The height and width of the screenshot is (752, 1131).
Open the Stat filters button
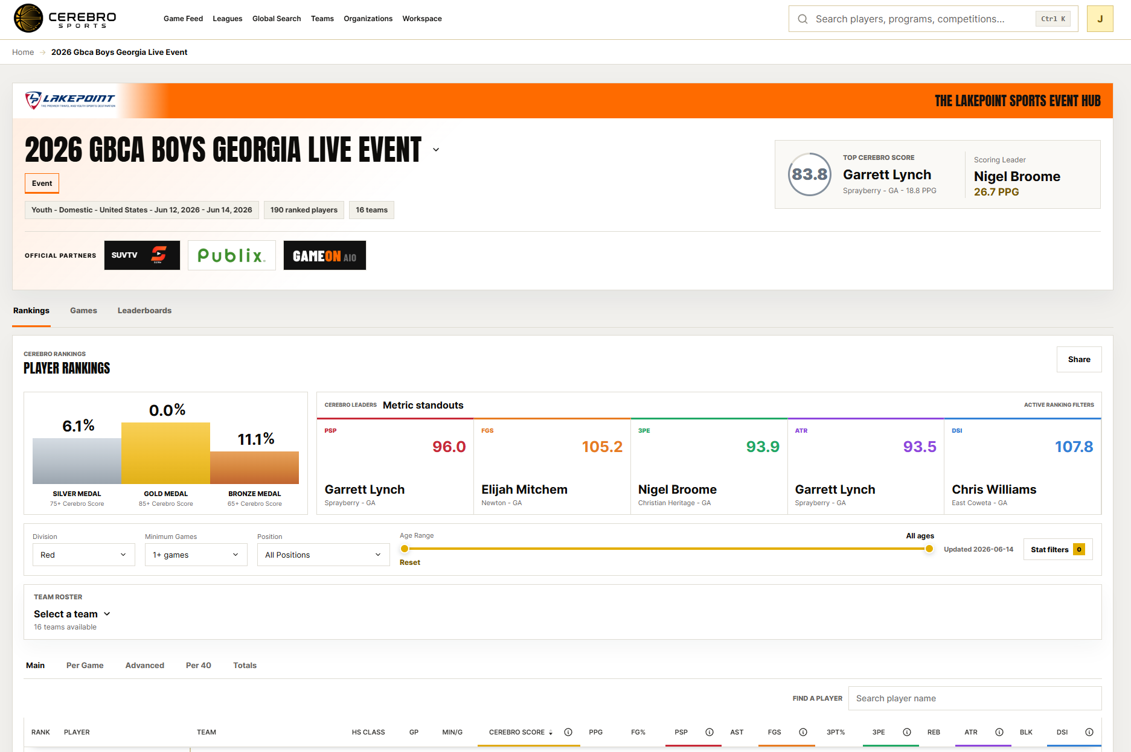[1058, 549]
